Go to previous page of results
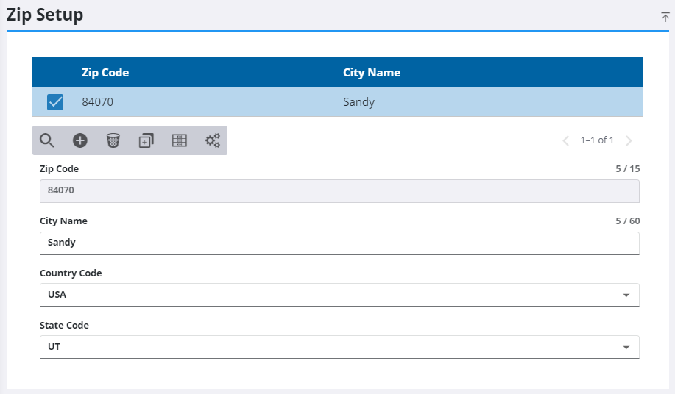This screenshot has height=394, width=675. point(566,140)
